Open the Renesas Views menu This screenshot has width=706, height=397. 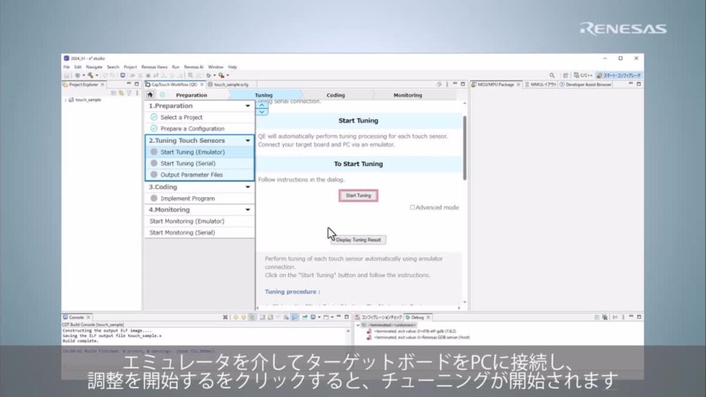(x=154, y=67)
